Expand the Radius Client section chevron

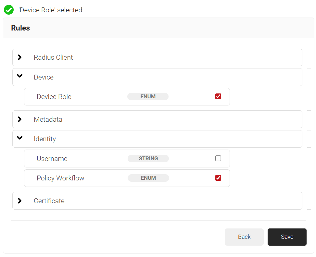tap(20, 57)
